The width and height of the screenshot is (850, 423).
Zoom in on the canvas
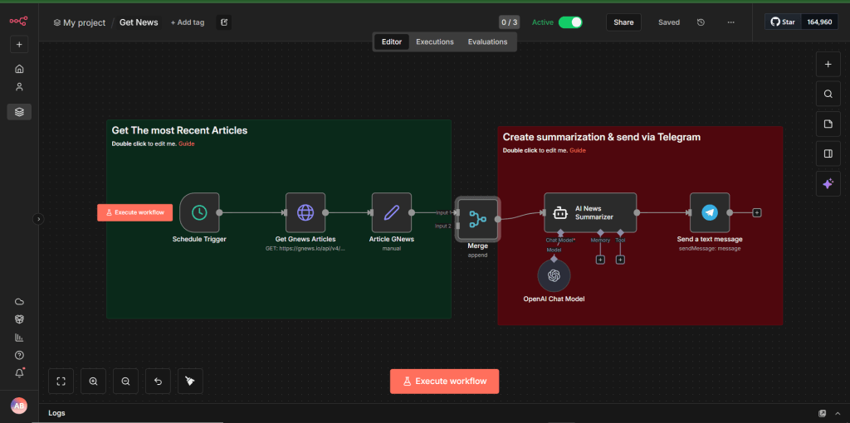coord(93,381)
